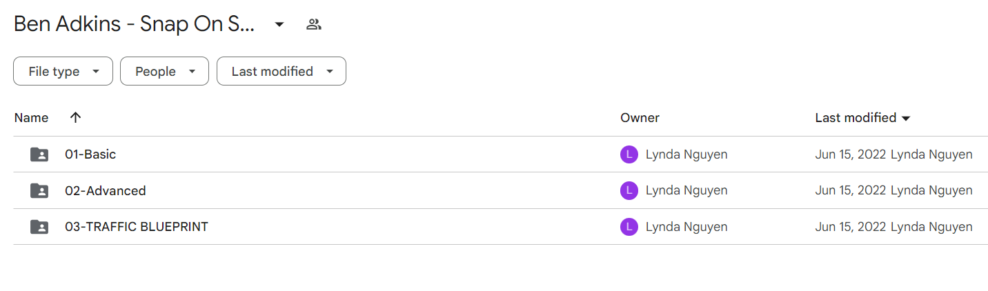This screenshot has width=988, height=291.
Task: Select the 01-Basic folder name
Action: [x=90, y=154]
